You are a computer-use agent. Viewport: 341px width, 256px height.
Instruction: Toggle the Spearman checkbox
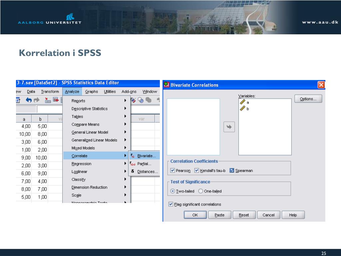click(232, 170)
